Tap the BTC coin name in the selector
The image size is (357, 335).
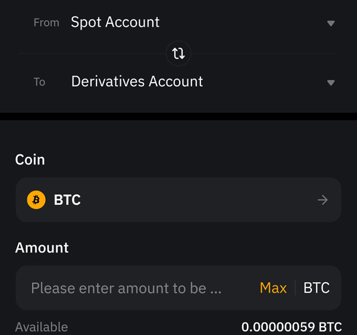(x=67, y=200)
